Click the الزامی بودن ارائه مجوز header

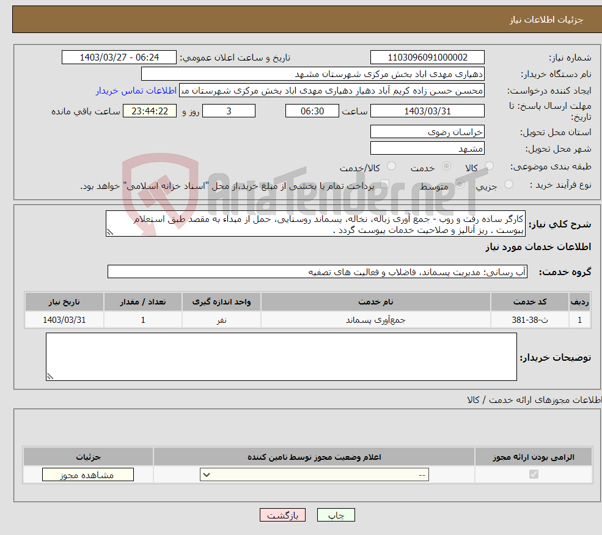point(534,457)
